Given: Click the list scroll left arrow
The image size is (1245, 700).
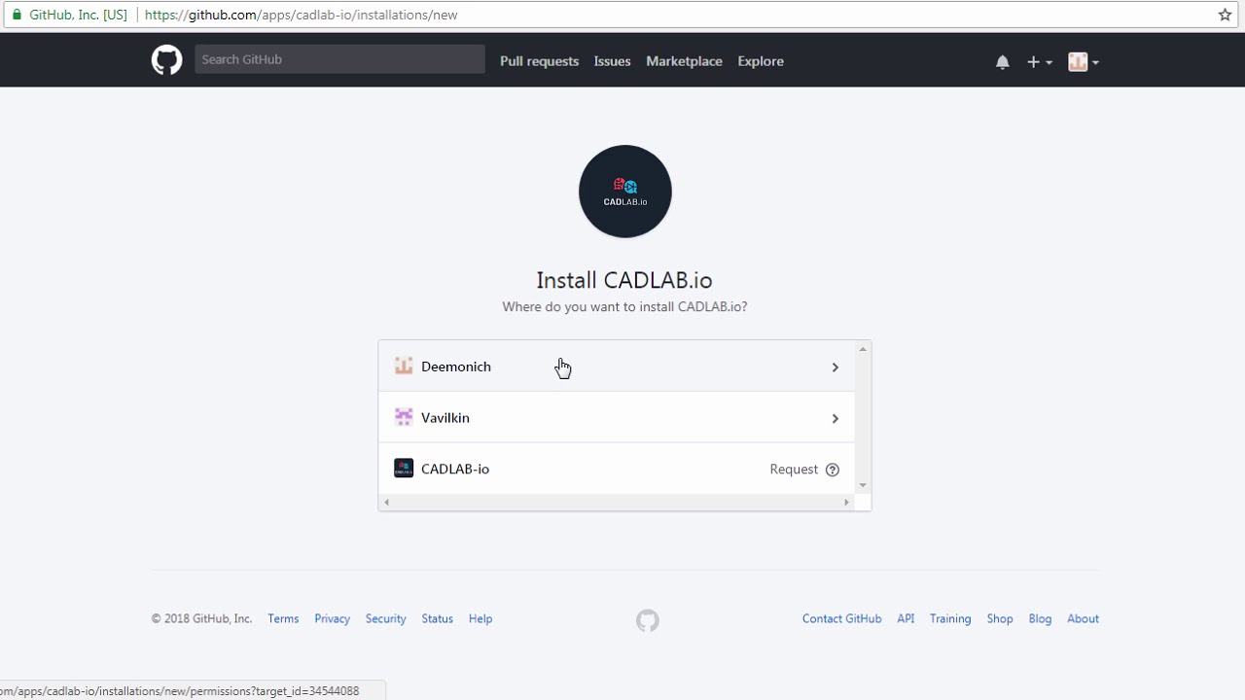Looking at the screenshot, I should (387, 503).
